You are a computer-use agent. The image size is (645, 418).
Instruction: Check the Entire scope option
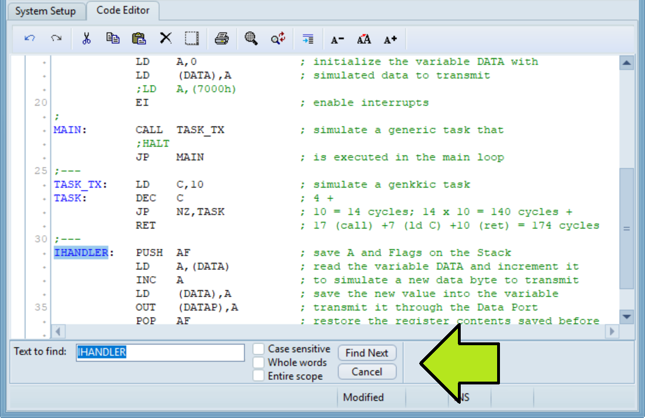(x=258, y=376)
